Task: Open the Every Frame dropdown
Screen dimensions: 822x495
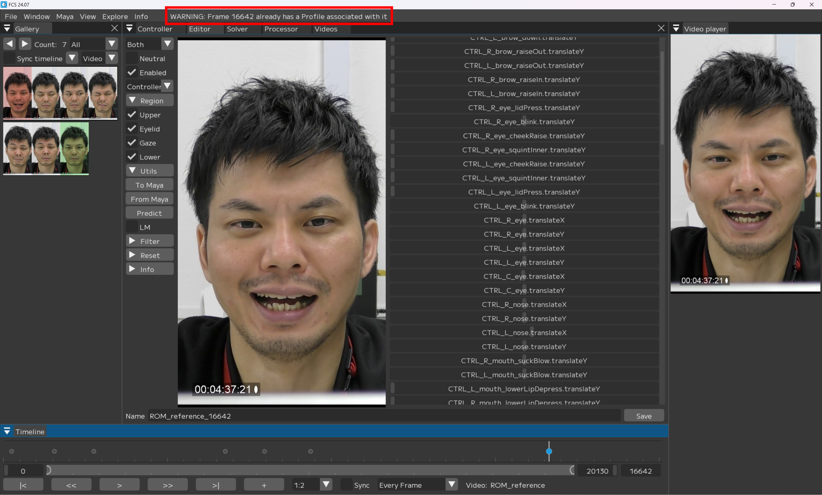Action: [451, 485]
